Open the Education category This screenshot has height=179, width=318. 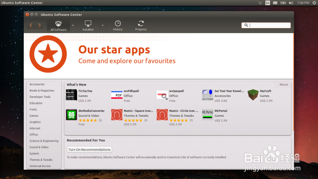[x=36, y=103]
